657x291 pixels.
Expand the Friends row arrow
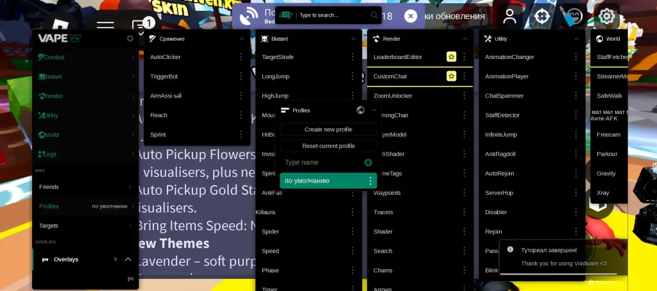[130, 187]
